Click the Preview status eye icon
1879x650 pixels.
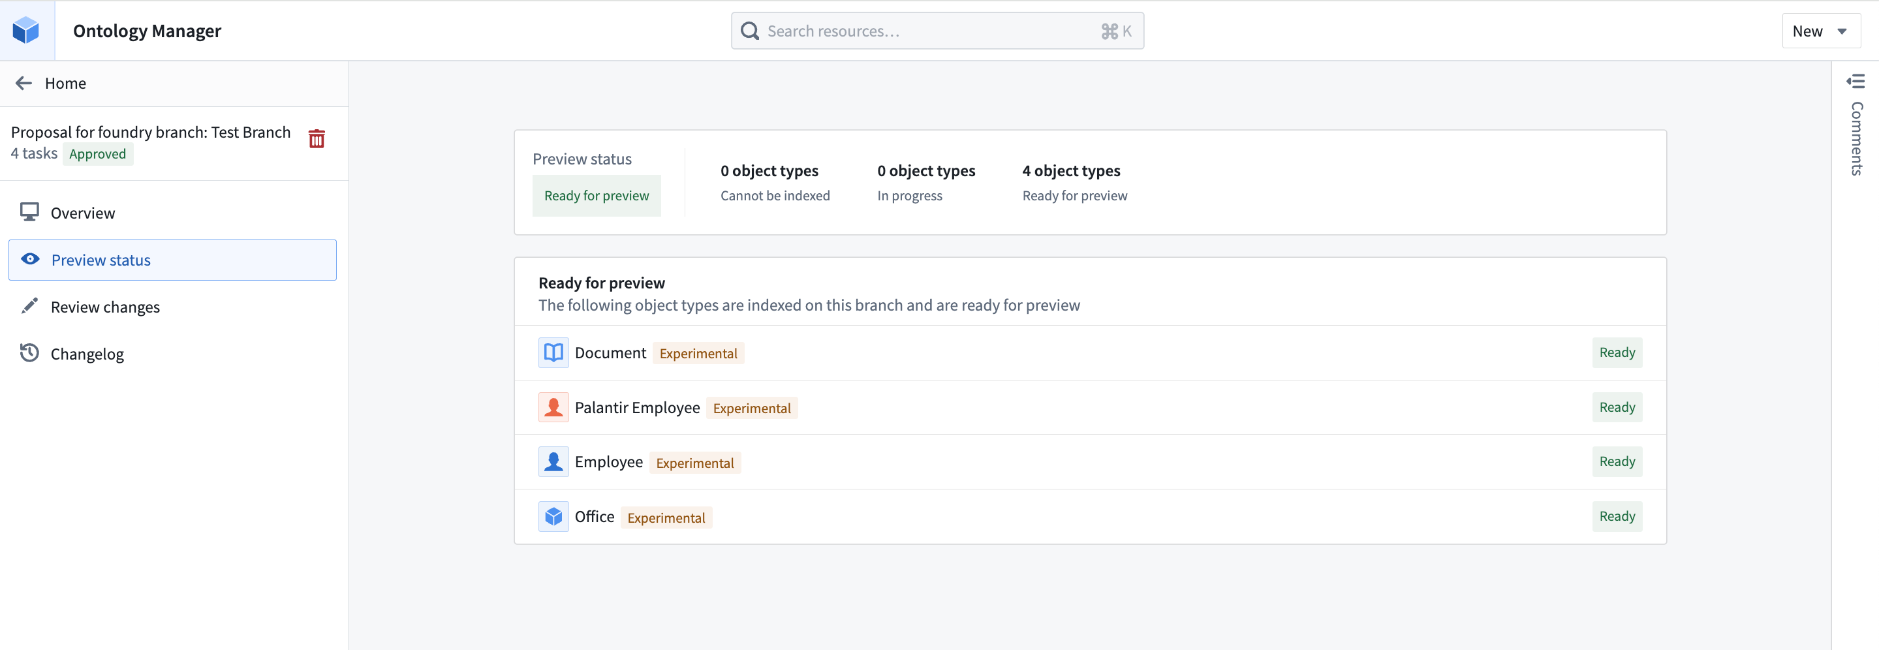tap(29, 259)
